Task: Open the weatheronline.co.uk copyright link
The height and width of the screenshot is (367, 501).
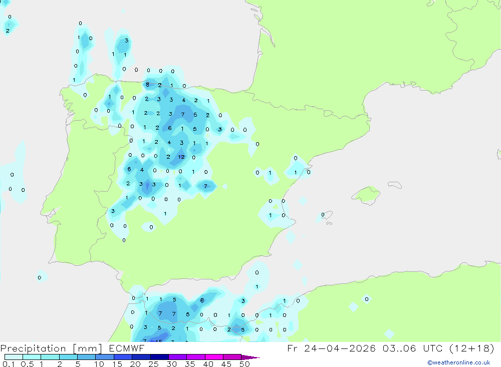Action: (458, 362)
